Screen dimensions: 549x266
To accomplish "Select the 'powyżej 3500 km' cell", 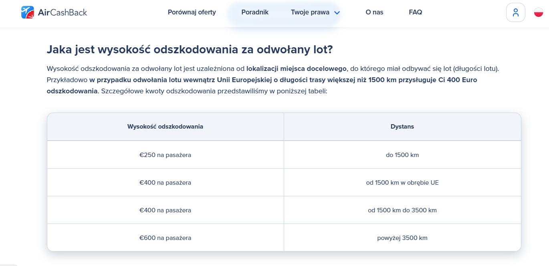I will [402, 238].
